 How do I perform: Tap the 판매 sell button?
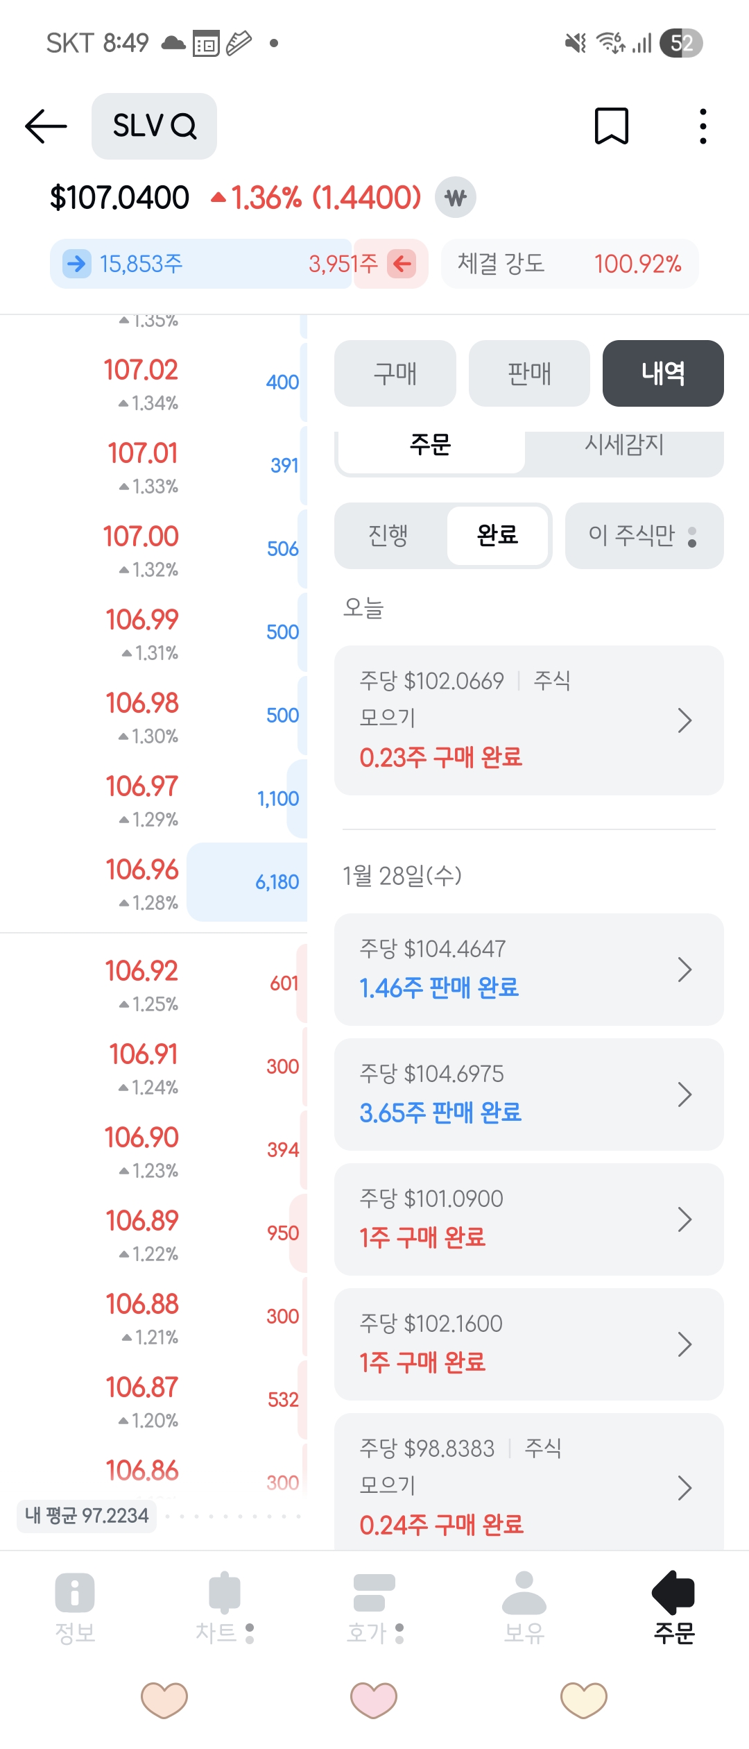pos(529,373)
